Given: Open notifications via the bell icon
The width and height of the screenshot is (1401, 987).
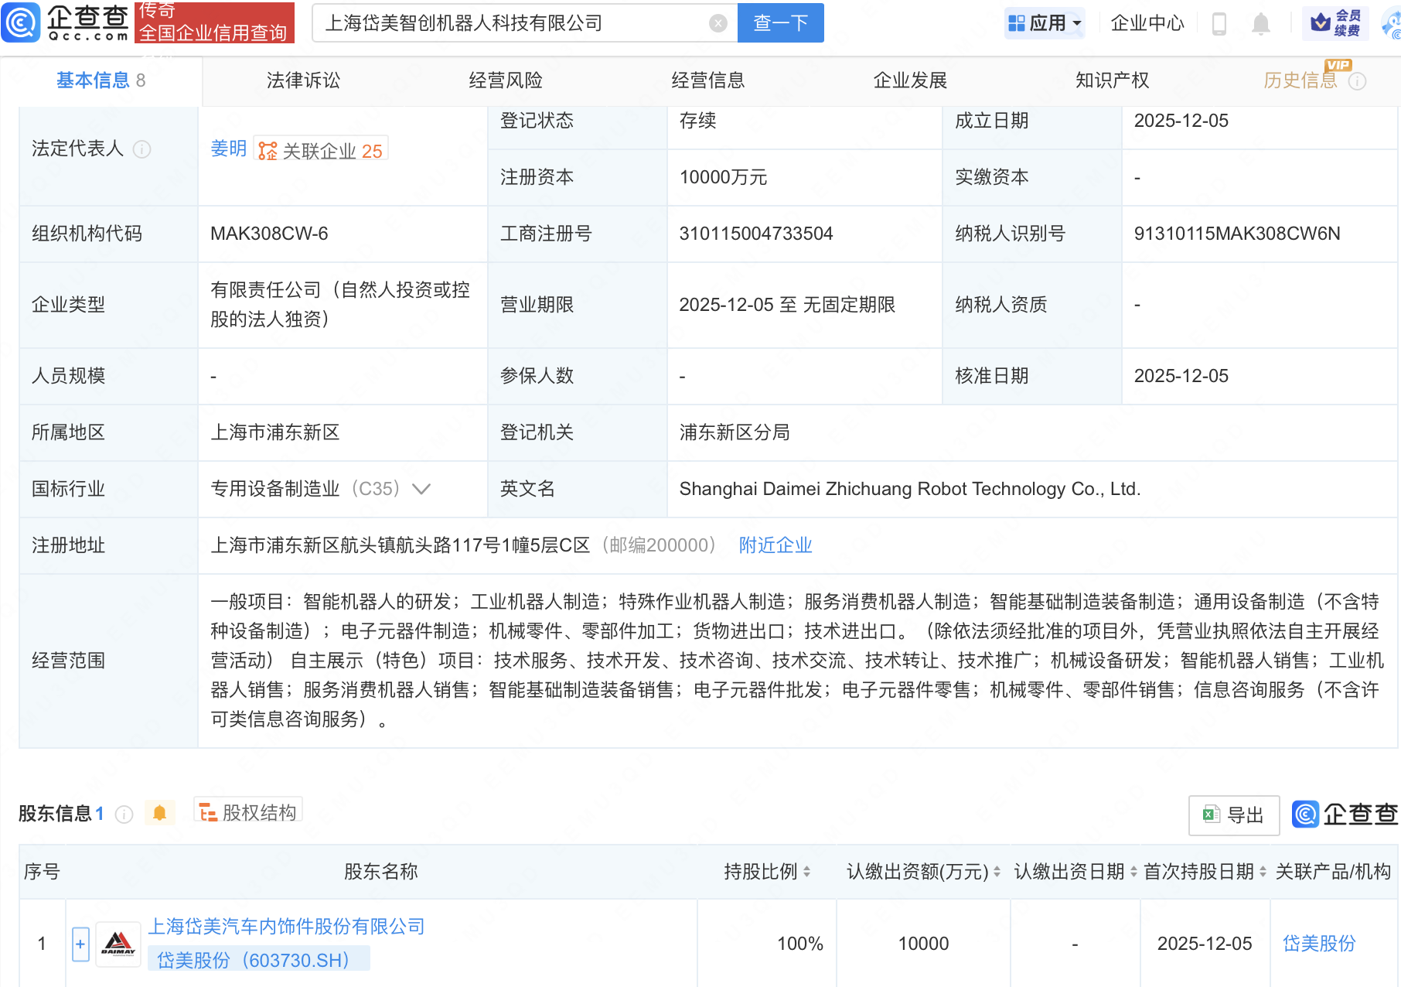Looking at the screenshot, I should tap(1260, 22).
